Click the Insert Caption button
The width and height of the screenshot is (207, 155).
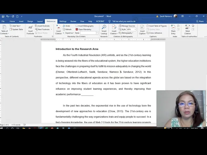coord(142,30)
